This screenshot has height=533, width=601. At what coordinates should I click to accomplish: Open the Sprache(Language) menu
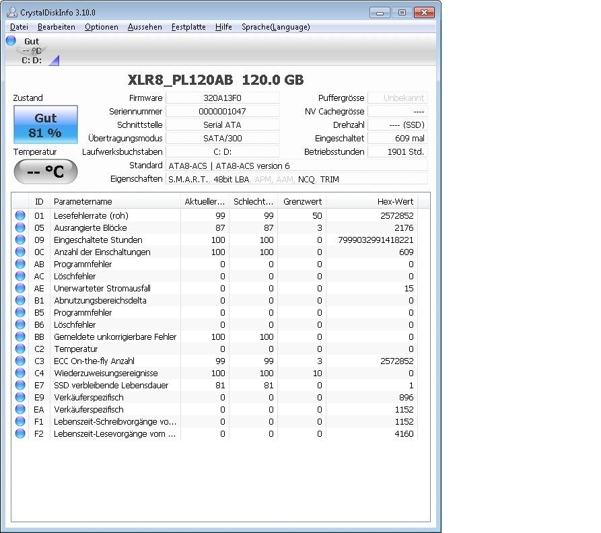tap(276, 27)
